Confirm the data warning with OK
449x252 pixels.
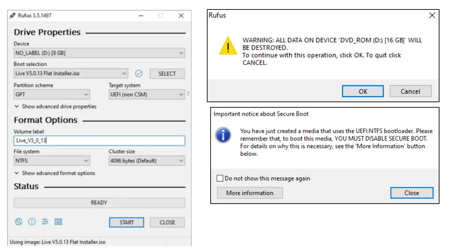tap(363, 91)
